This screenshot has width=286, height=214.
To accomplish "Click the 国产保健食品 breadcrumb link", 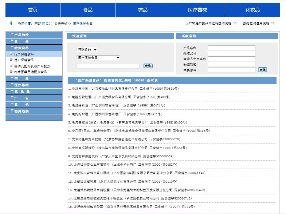I will point(83,24).
